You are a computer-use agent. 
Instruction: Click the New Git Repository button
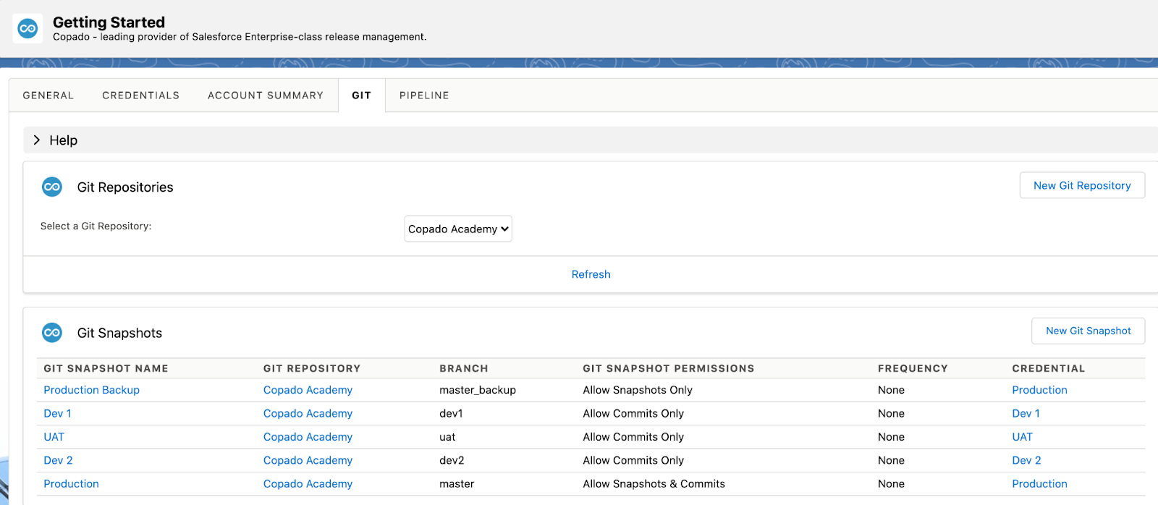1082,185
